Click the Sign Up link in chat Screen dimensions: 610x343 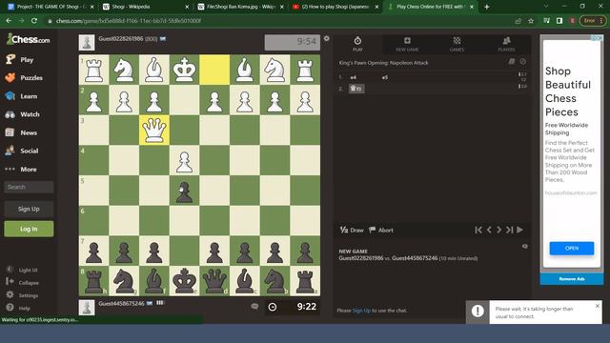click(361, 311)
